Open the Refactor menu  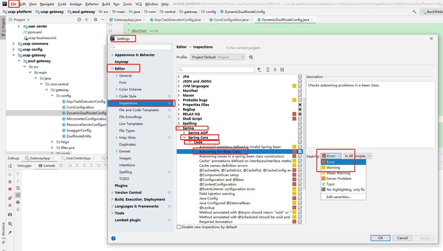pyautogui.click(x=92, y=4)
